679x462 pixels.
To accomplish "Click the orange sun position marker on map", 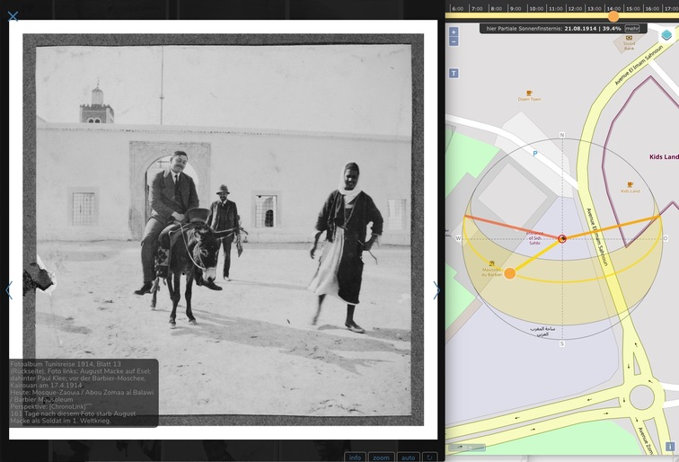I will [509, 273].
